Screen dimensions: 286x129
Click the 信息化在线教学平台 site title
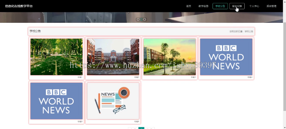(19, 6)
